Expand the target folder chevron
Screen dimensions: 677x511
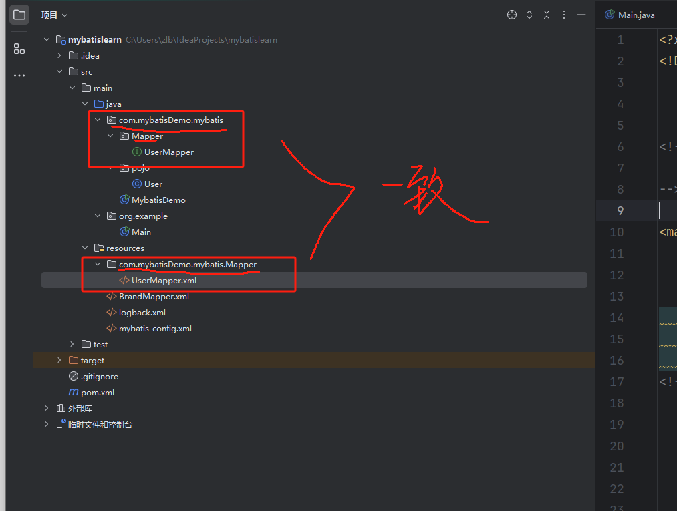tap(59, 360)
